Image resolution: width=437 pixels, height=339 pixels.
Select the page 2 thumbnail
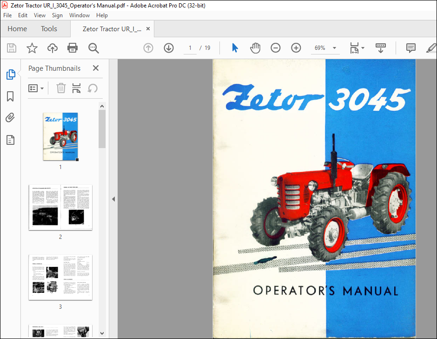tap(60, 208)
